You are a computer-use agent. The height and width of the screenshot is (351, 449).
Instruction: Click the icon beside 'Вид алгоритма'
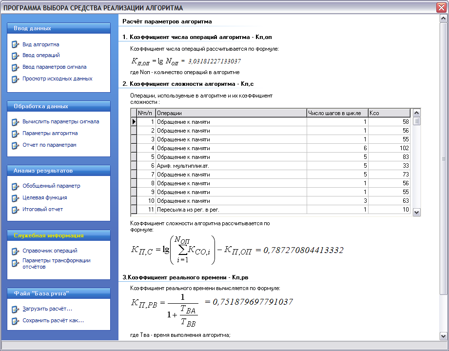(15, 45)
